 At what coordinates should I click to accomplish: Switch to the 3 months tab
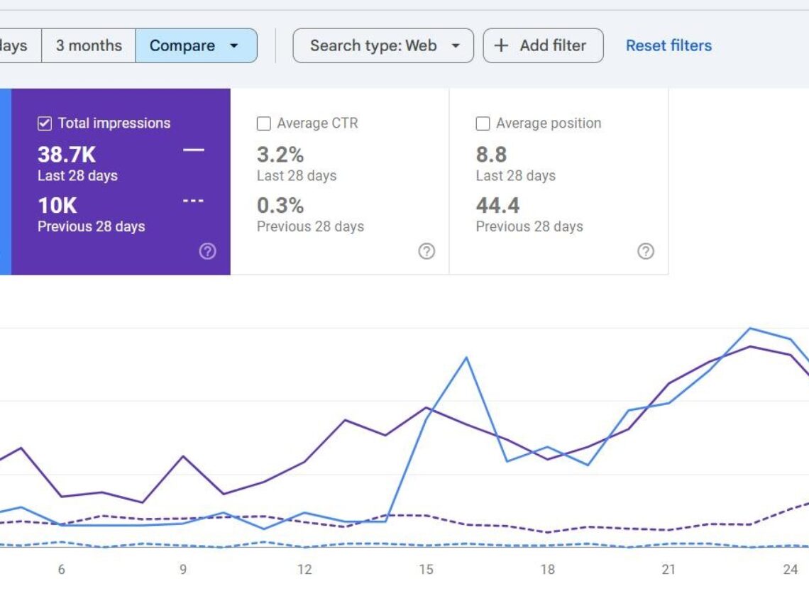[87, 45]
